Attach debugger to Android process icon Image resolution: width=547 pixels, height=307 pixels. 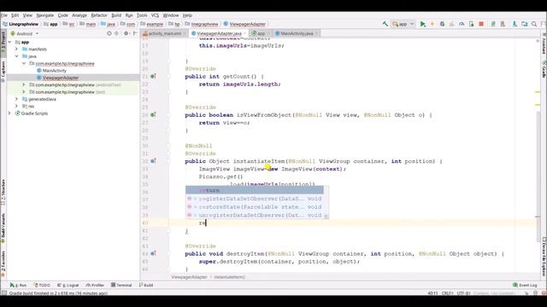[471, 24]
